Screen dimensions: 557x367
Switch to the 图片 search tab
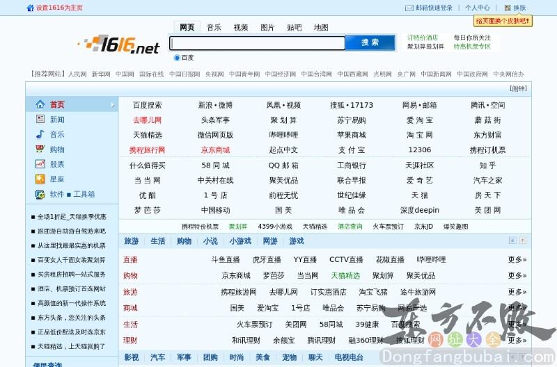click(x=267, y=27)
